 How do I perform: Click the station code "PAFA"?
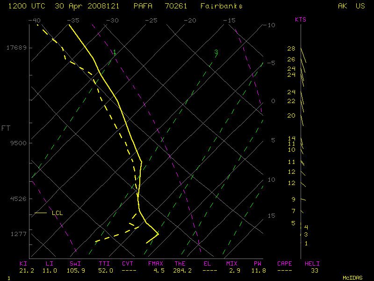pyautogui.click(x=143, y=6)
